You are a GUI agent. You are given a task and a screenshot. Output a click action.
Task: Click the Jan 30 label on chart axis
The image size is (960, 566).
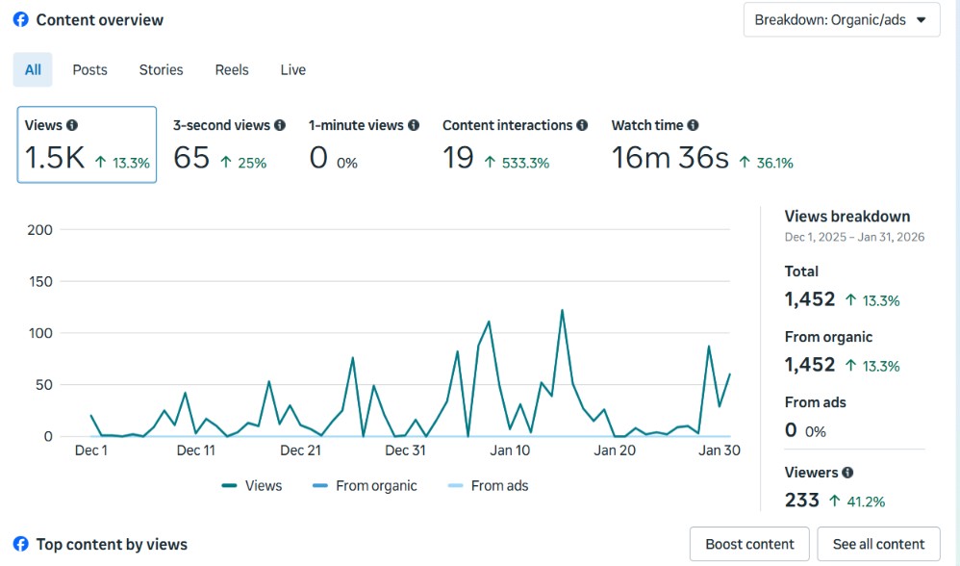tap(720, 450)
